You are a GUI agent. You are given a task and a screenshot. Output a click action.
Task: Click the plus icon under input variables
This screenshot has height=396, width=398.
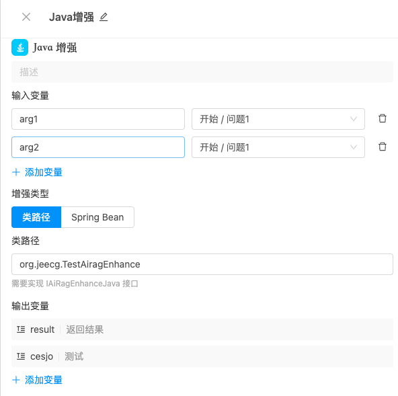[16, 172]
